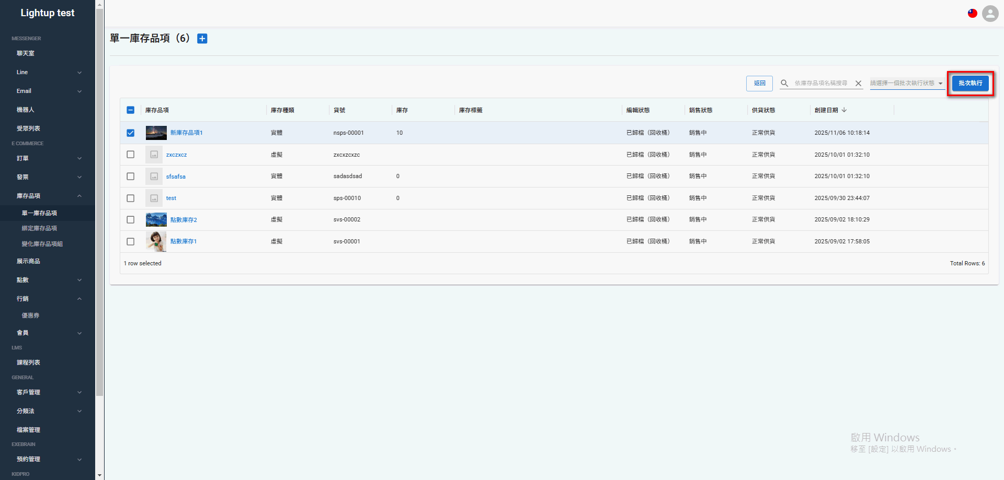Check the sfsafsa row checkbox
Image resolution: width=1004 pixels, height=480 pixels.
(x=130, y=176)
